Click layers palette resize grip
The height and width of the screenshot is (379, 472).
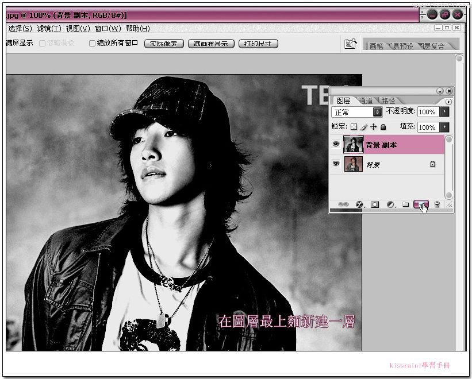450,204
